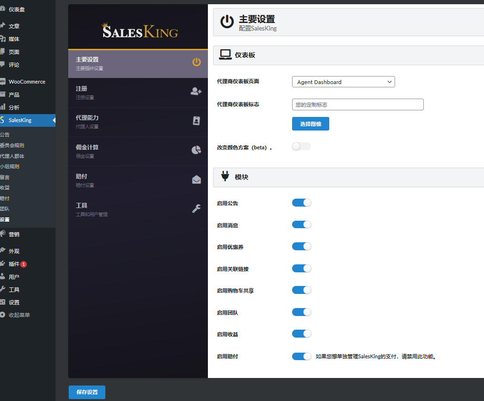Switch to the SalesKing 工具 tab
The height and width of the screenshot is (401, 484).
(x=138, y=209)
